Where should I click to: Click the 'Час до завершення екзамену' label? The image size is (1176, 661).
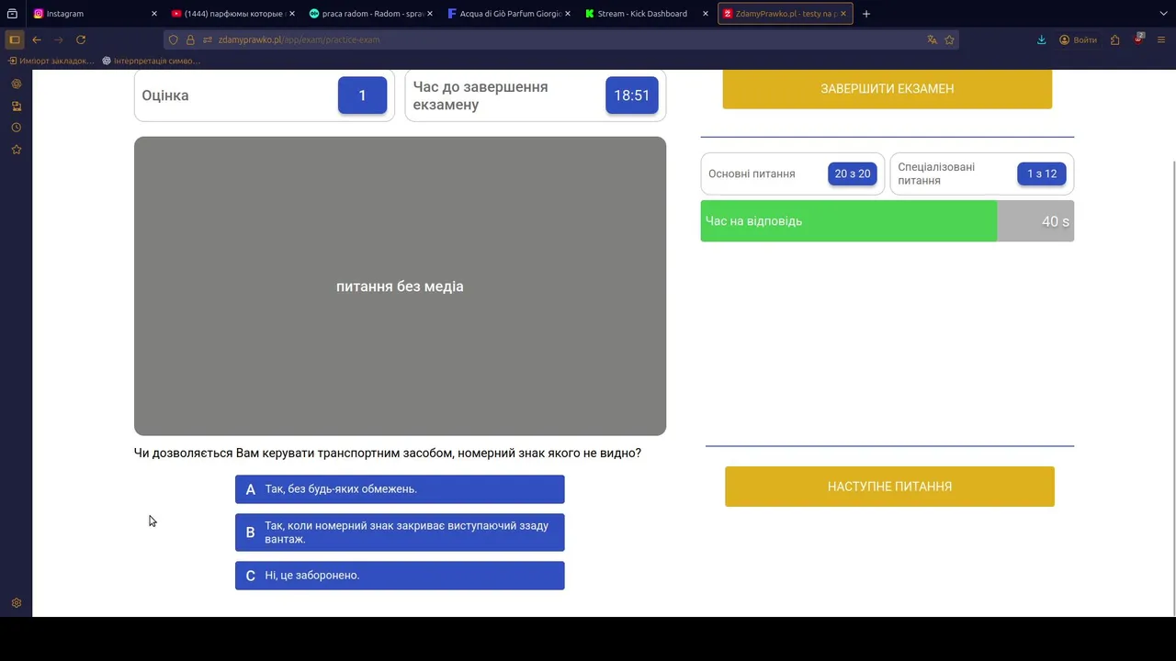(481, 95)
